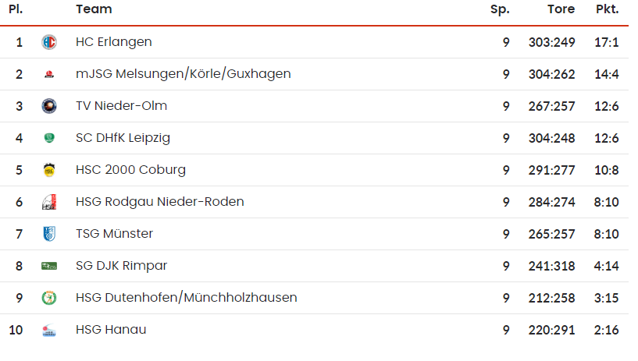Click the HSC 2000 Coburg yellow logo
Image resolution: width=638 pixels, height=361 pixels.
click(49, 170)
